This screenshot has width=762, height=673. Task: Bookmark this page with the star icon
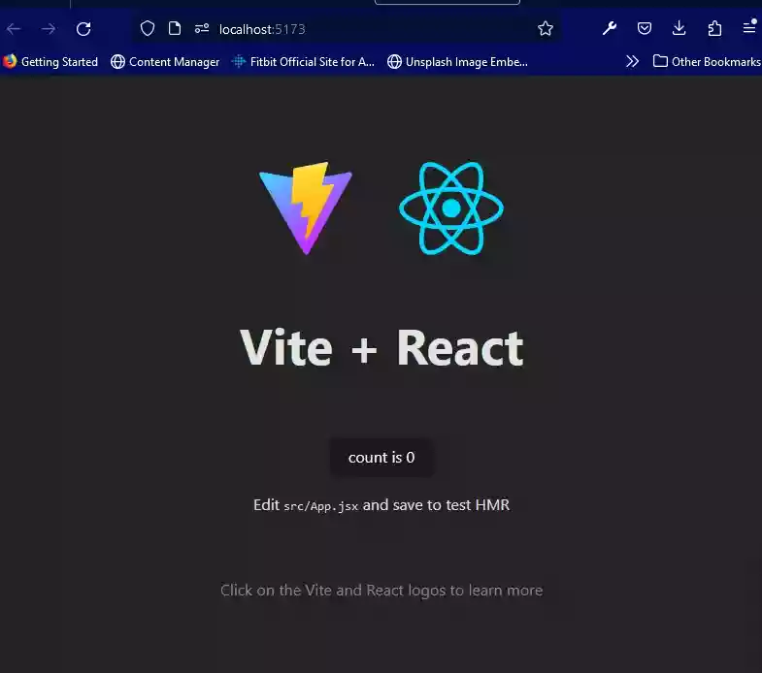click(x=546, y=29)
